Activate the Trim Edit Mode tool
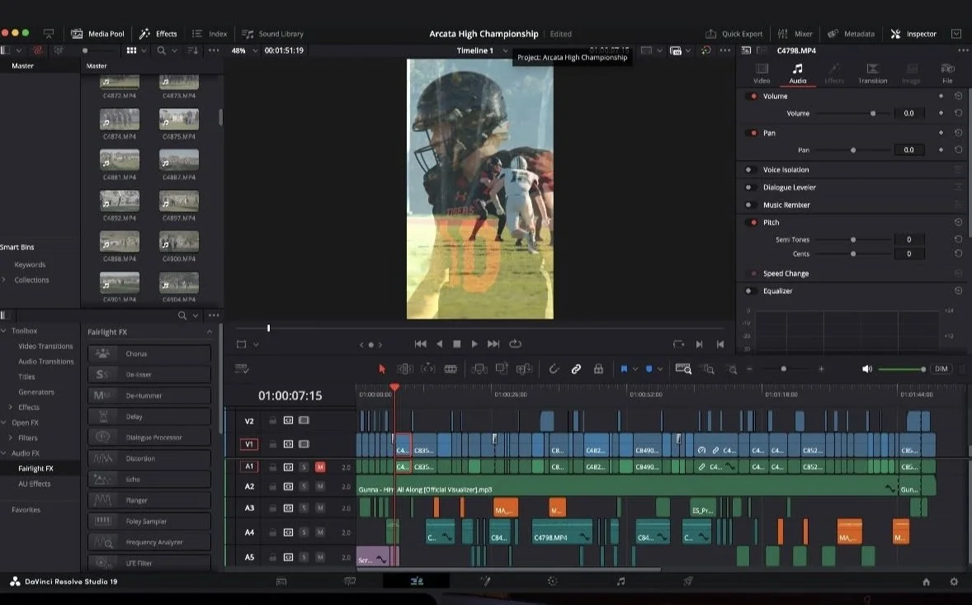 (405, 369)
